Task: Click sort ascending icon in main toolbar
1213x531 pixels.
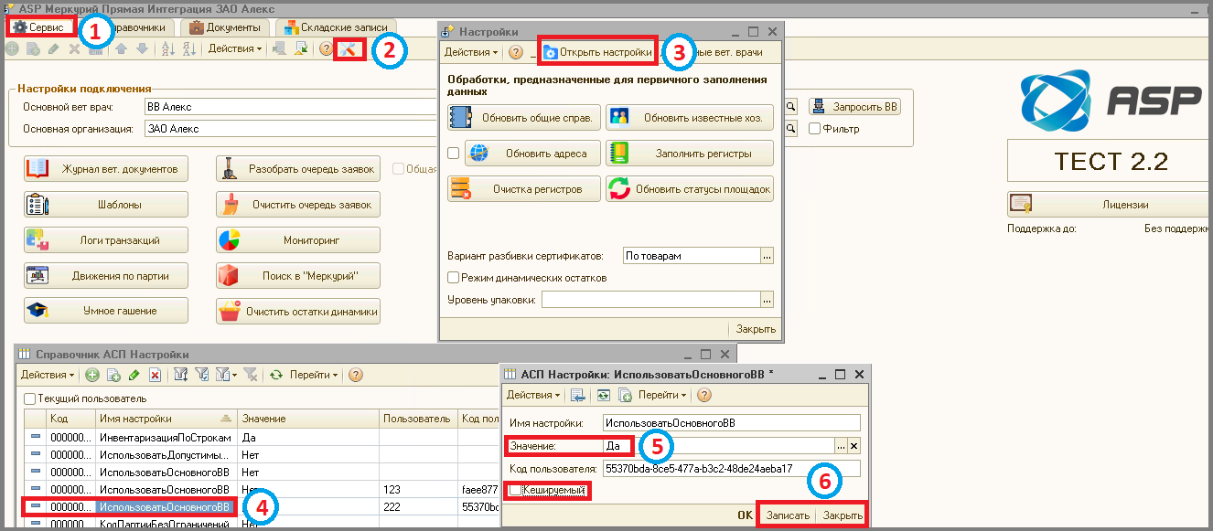Action: click(167, 49)
